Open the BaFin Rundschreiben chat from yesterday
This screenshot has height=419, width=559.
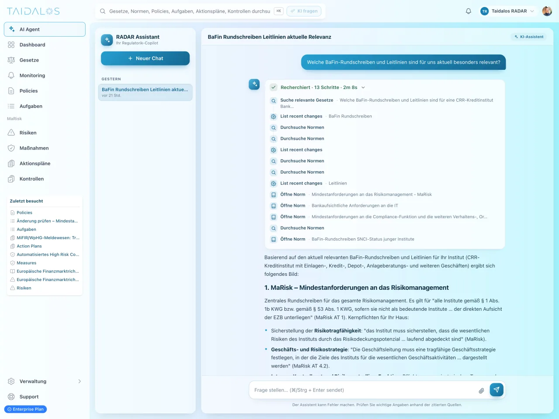(145, 92)
